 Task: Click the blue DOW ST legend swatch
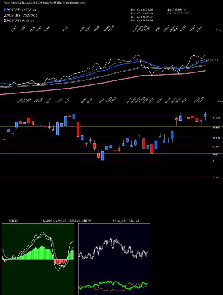click(x=4, y=10)
